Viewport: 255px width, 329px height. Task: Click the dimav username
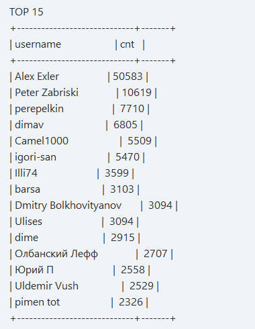pos(30,125)
